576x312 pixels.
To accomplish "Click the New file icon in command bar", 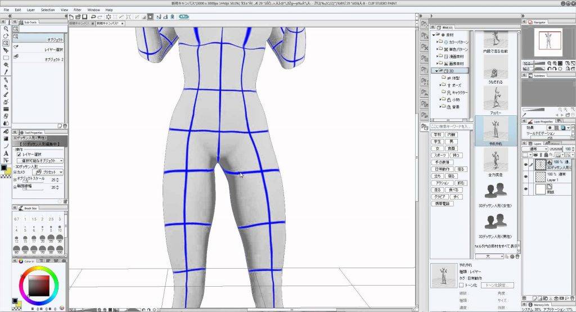I will point(71,17).
